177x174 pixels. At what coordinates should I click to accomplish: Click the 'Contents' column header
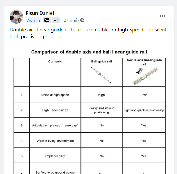(55, 62)
